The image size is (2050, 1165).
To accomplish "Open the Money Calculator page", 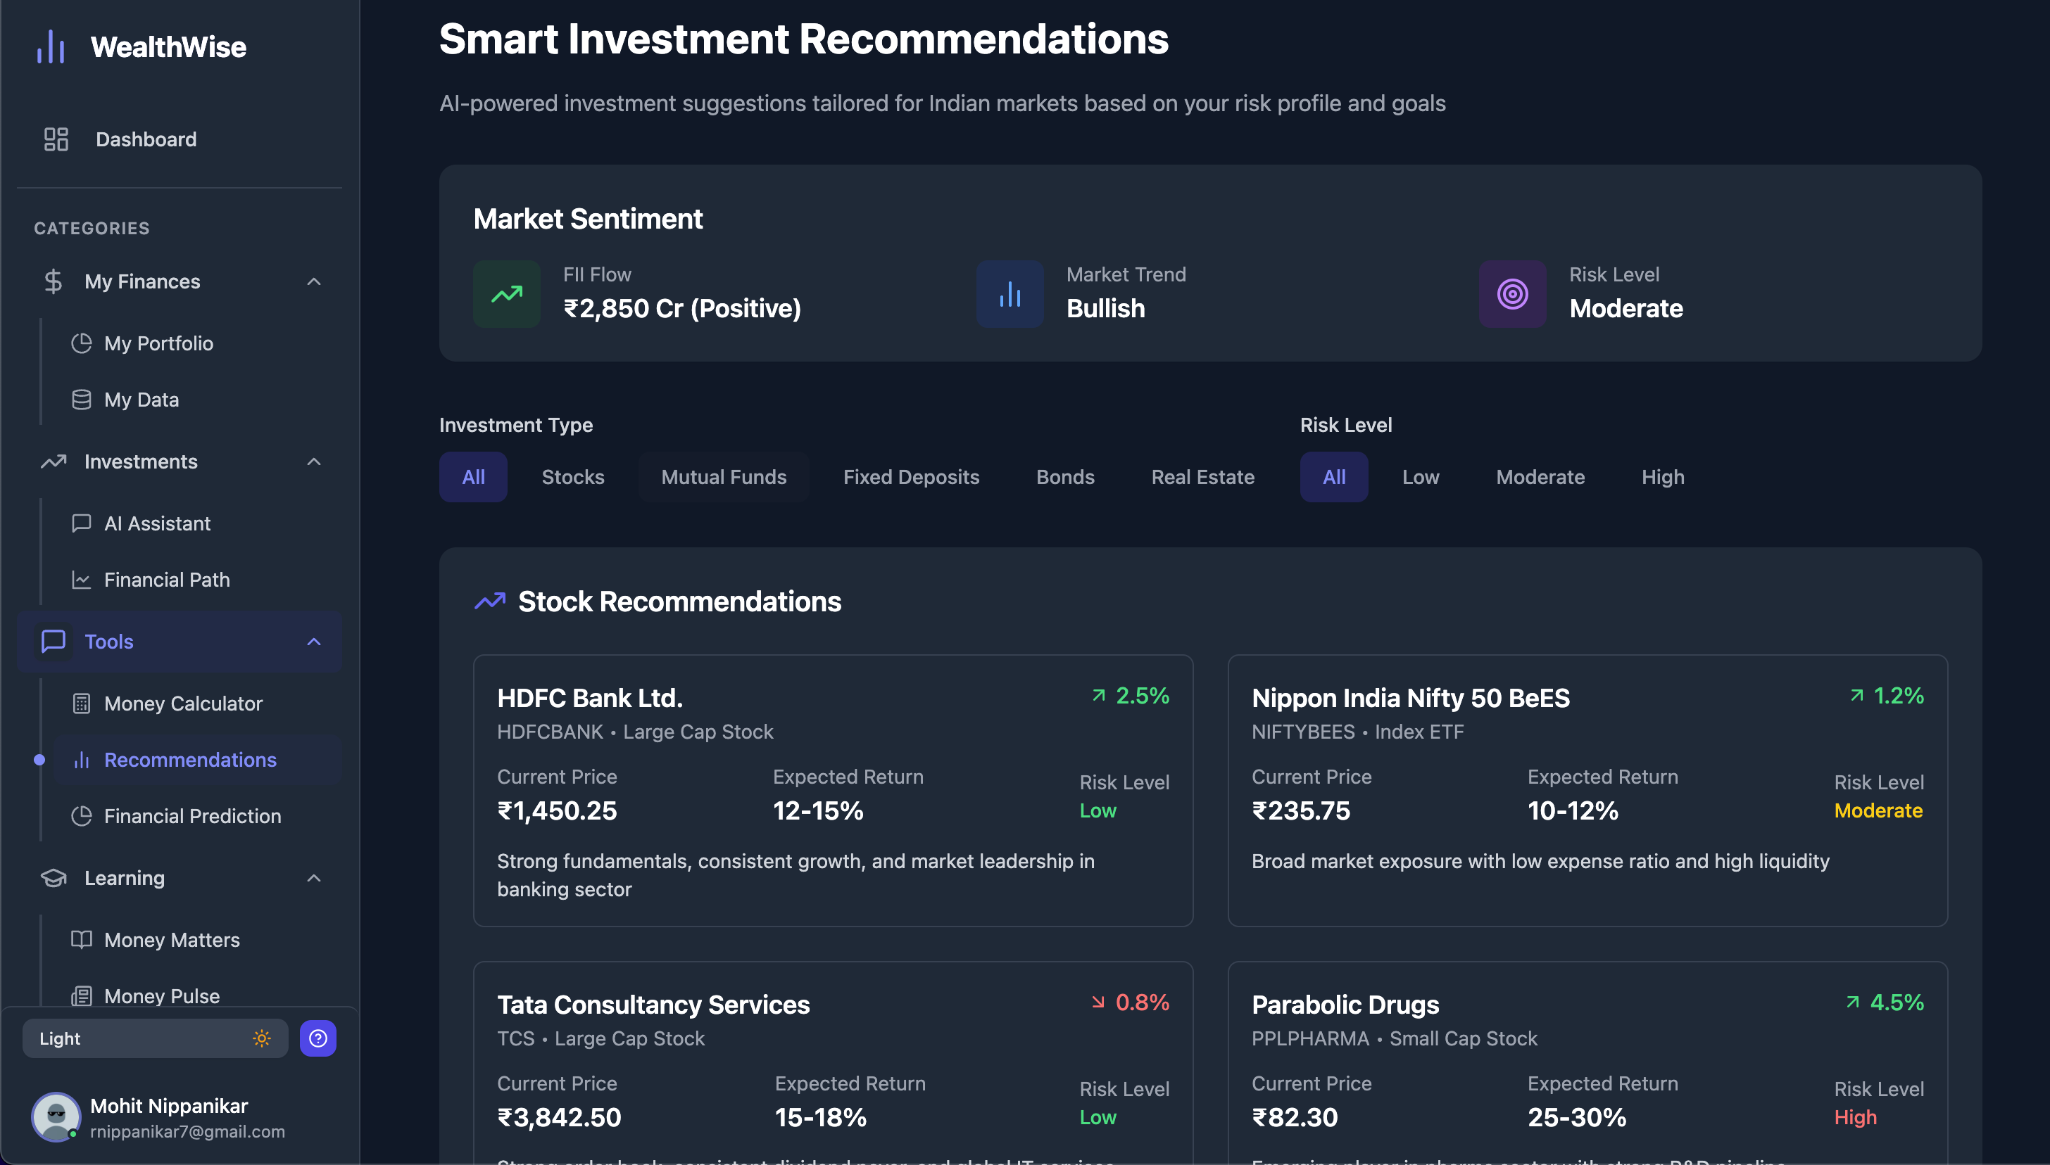I will point(183,704).
